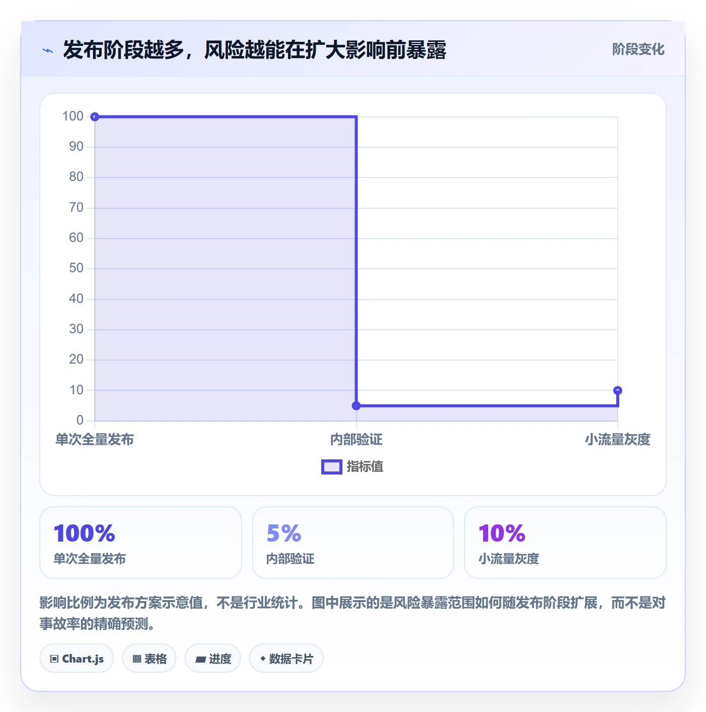Select the 进度 tag
Image resolution: width=706 pixels, height=712 pixels.
(x=213, y=658)
